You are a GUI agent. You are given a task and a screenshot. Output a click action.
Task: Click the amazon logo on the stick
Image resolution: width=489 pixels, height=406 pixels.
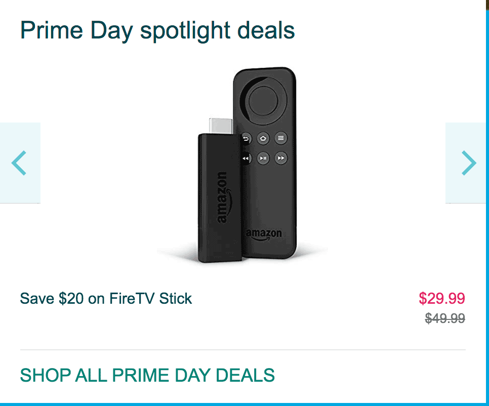coord(224,197)
